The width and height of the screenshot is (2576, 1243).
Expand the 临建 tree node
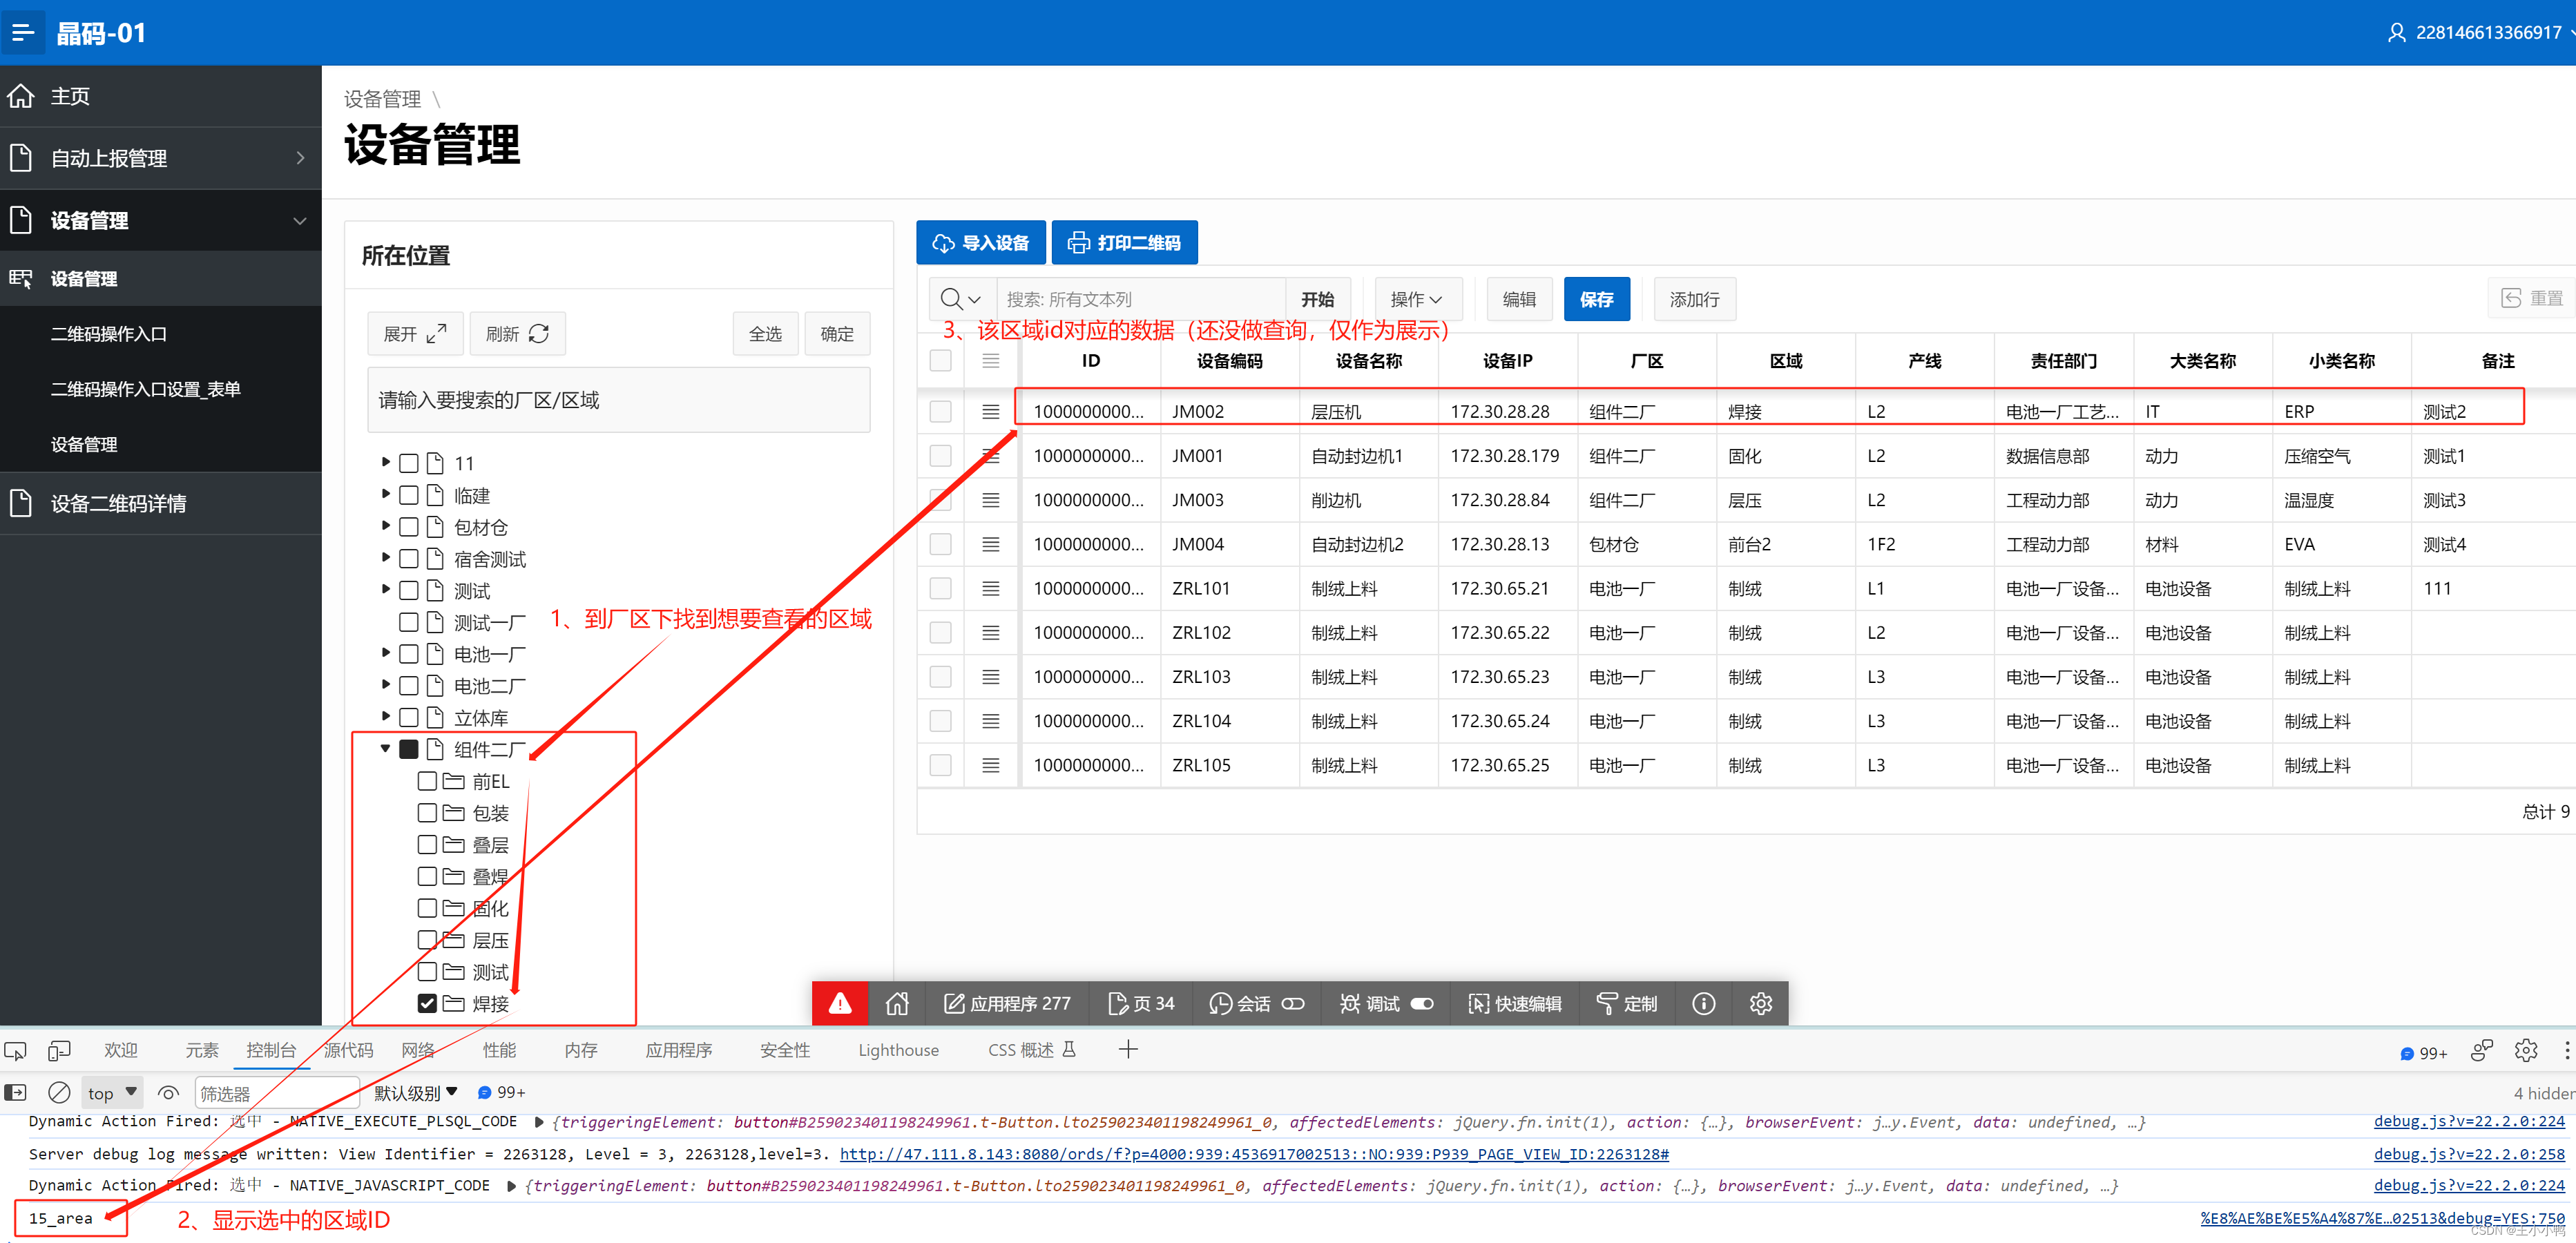pos(386,495)
